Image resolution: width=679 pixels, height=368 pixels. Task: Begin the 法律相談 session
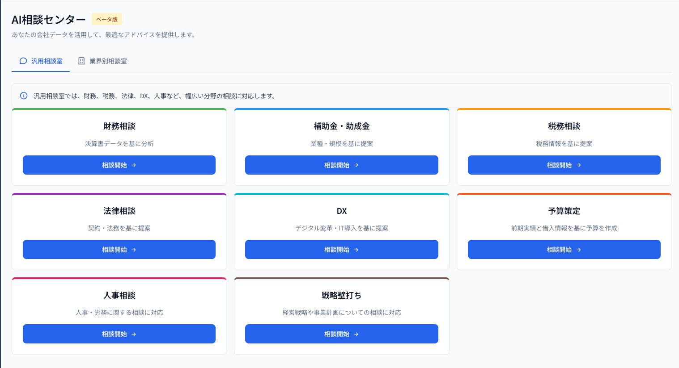119,249
